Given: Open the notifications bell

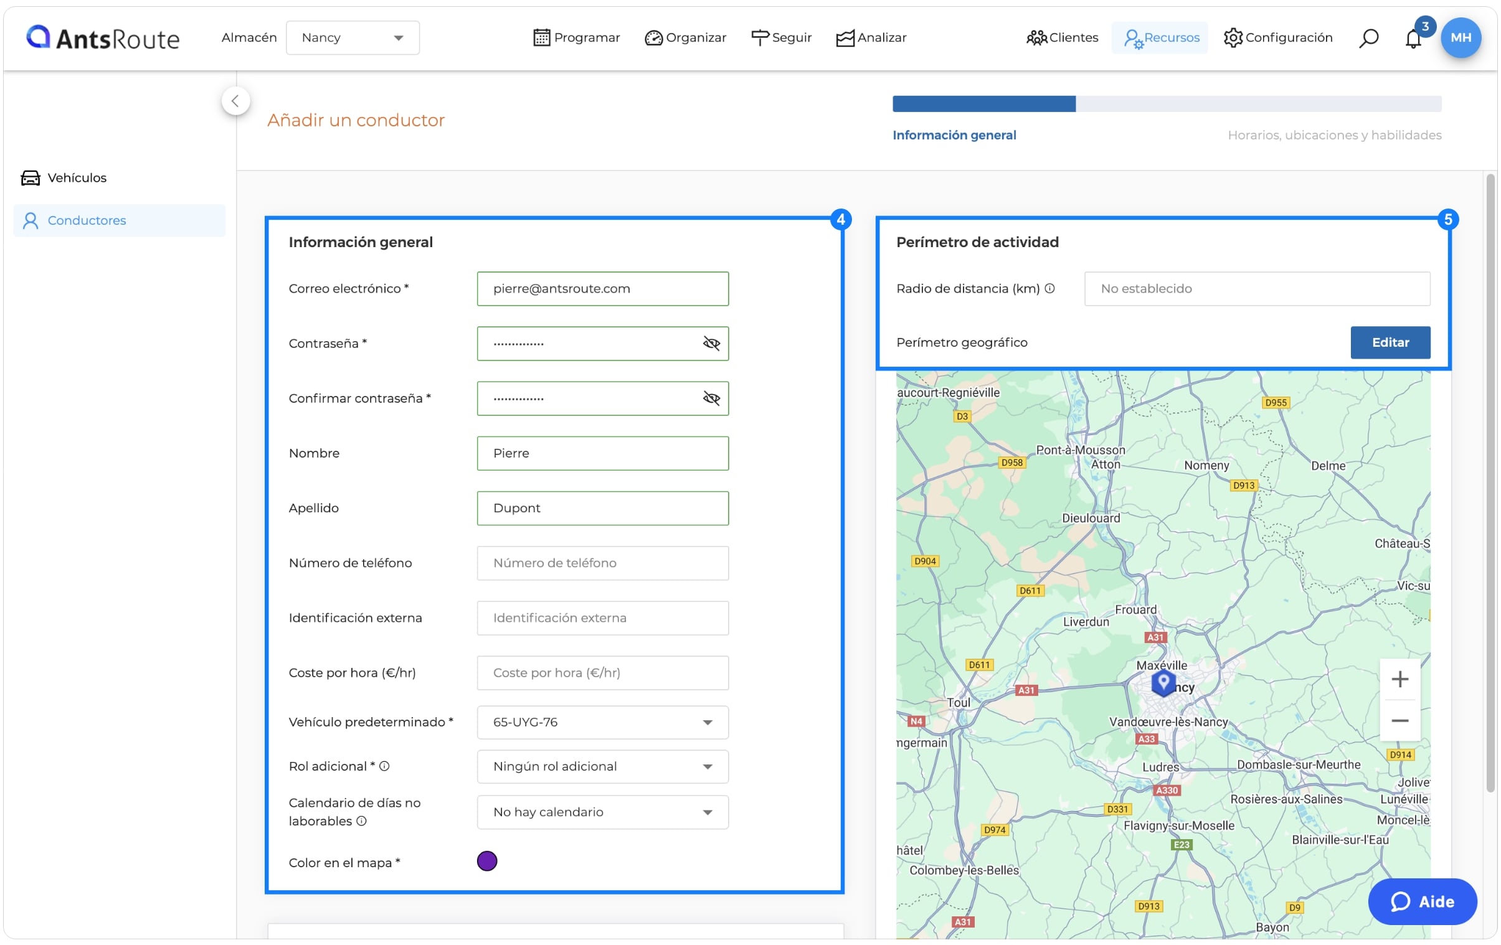Looking at the screenshot, I should [1413, 39].
